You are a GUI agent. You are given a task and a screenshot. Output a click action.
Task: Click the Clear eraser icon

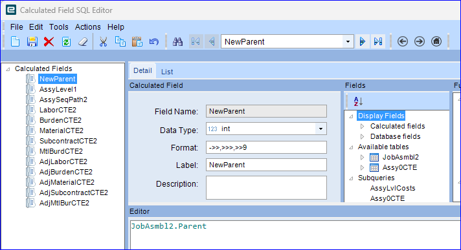[x=83, y=41]
